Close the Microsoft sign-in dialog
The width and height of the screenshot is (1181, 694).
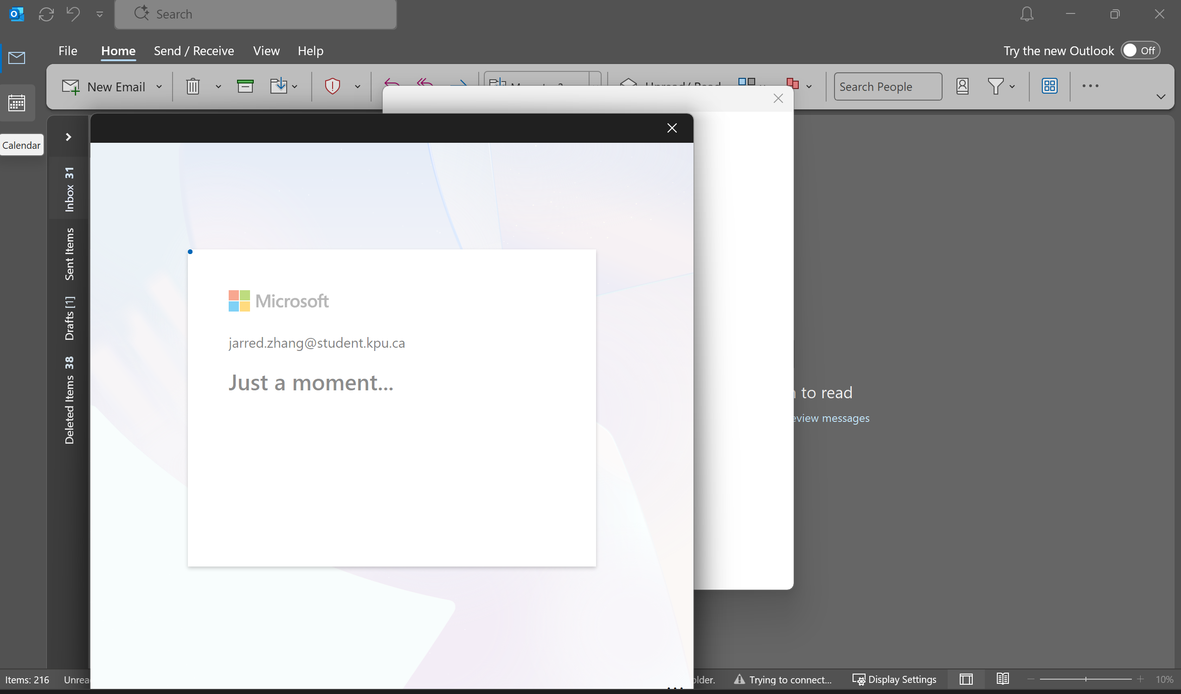[672, 128]
